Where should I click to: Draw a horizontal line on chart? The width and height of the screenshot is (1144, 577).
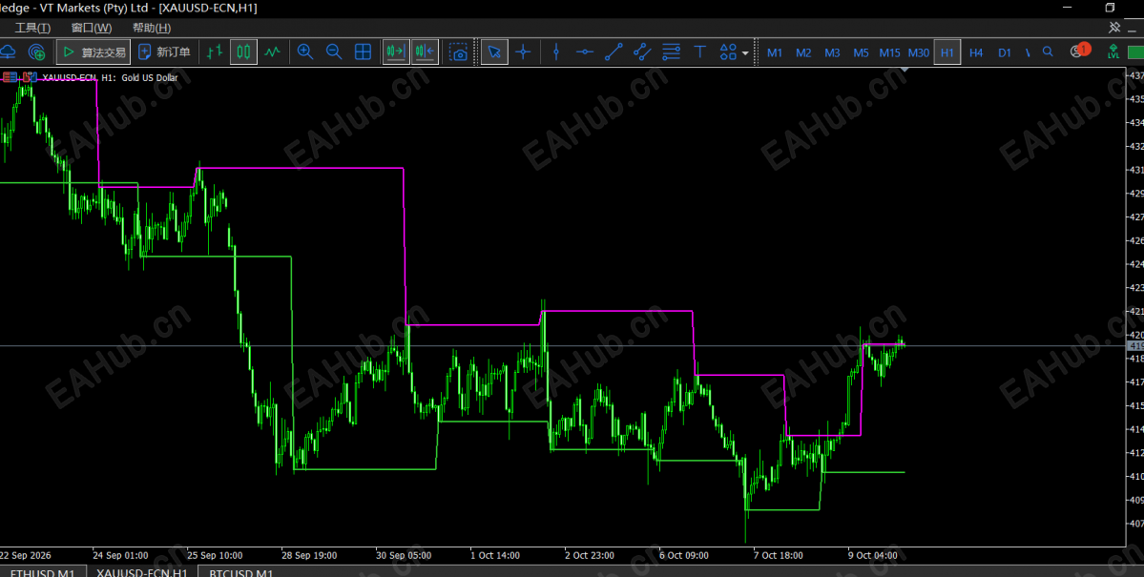point(584,52)
